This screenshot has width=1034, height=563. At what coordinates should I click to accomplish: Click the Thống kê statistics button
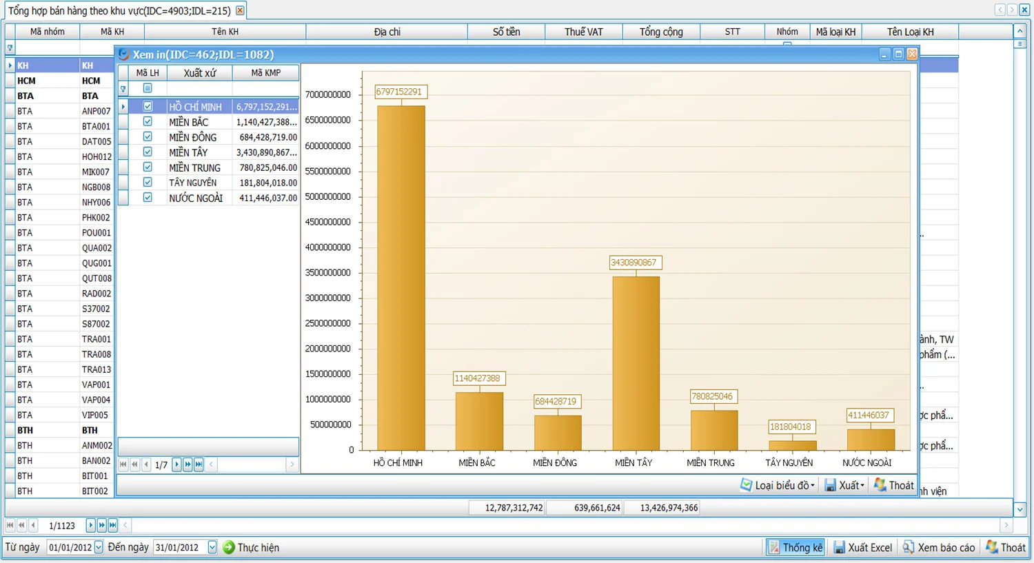[x=795, y=547]
